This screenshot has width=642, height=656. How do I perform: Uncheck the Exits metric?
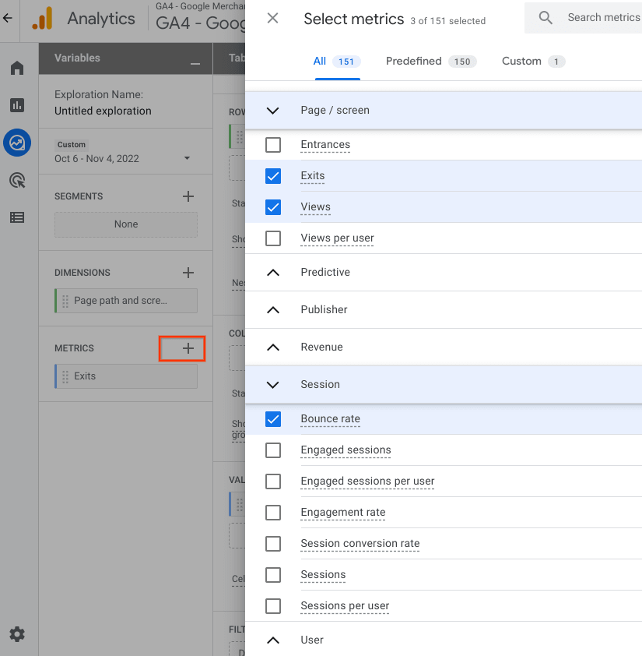pyautogui.click(x=273, y=175)
